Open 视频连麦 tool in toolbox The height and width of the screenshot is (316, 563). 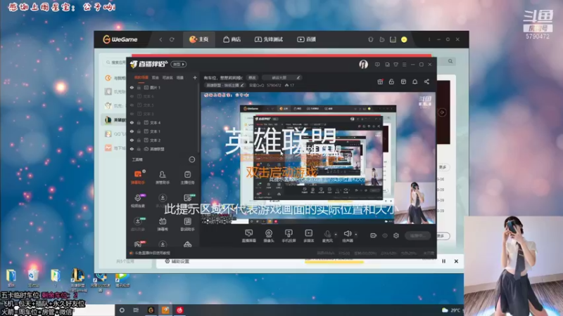(138, 201)
